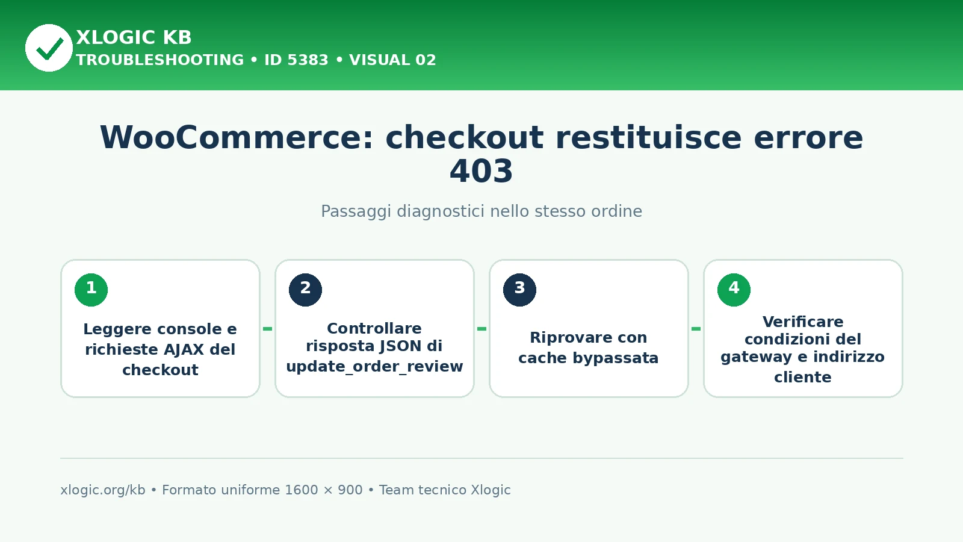
Task: Click the TROUBLESHOOTING • ID 5383 • VISUAL 02 line
Action: click(x=256, y=60)
